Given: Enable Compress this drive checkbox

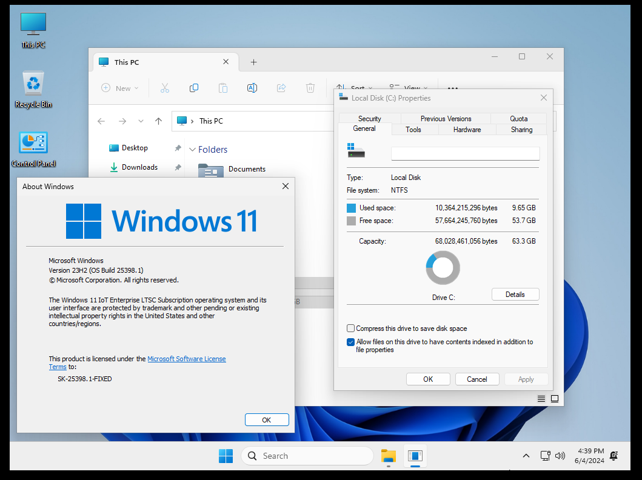Looking at the screenshot, I should pos(350,328).
